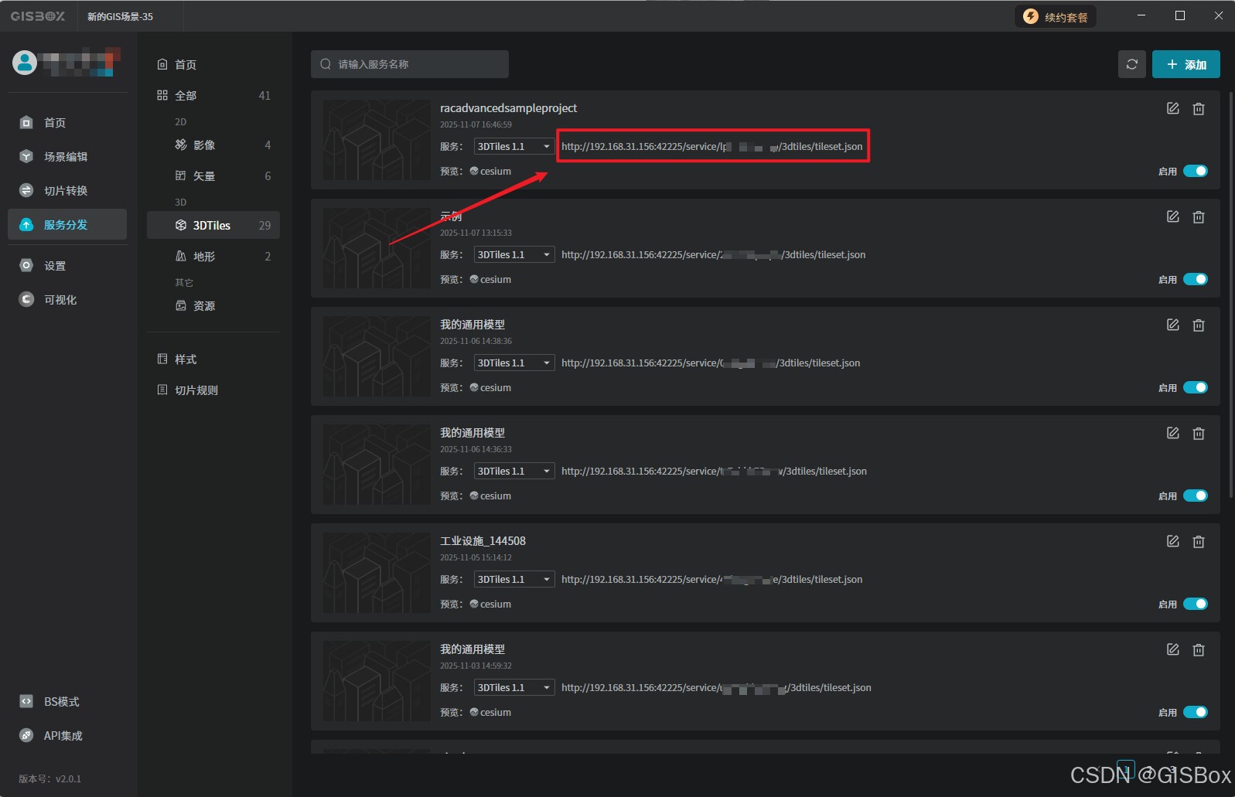This screenshot has width=1235, height=797.
Task: Toggle 启用 for 我的通用模型 2025-11-03
Action: tap(1196, 712)
